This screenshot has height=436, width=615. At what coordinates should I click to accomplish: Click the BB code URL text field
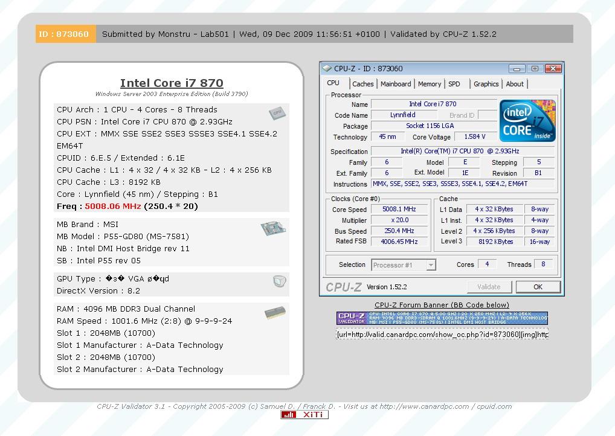(x=442, y=335)
